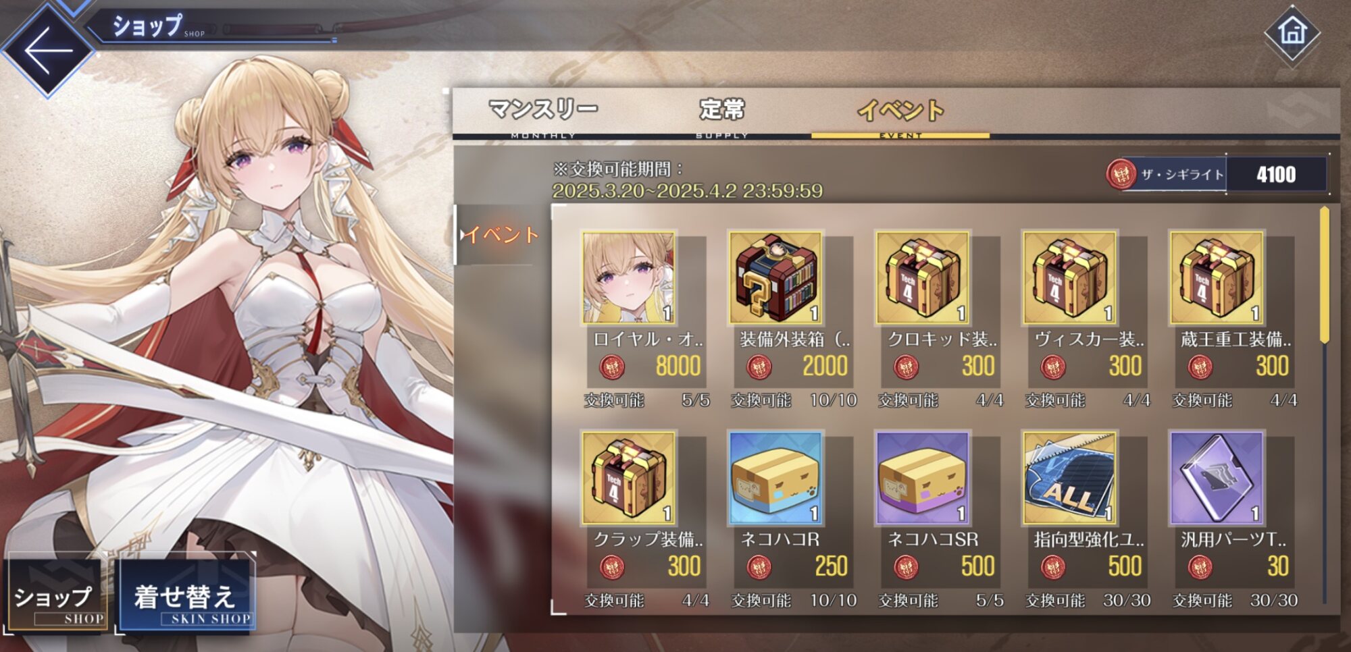Select the ロイヤル character item icon
The image size is (1351, 652).
[628, 278]
